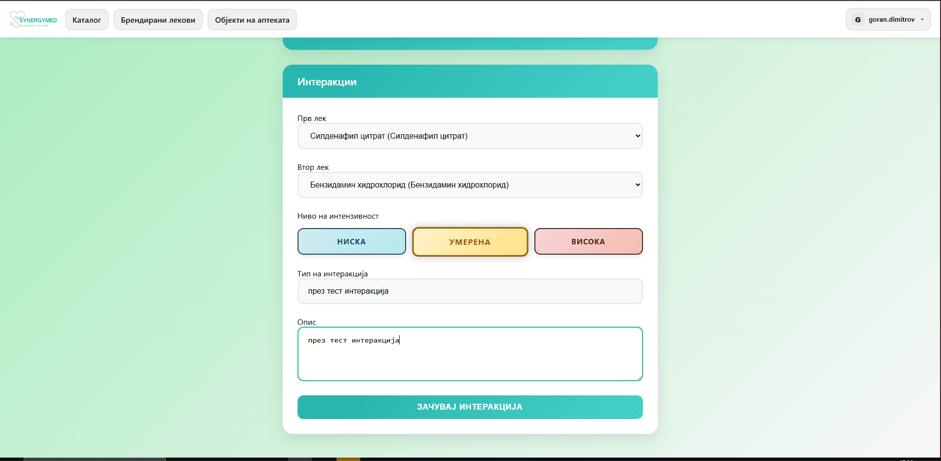Select НИСКА intensity level
This screenshot has height=461, width=941.
click(x=351, y=241)
